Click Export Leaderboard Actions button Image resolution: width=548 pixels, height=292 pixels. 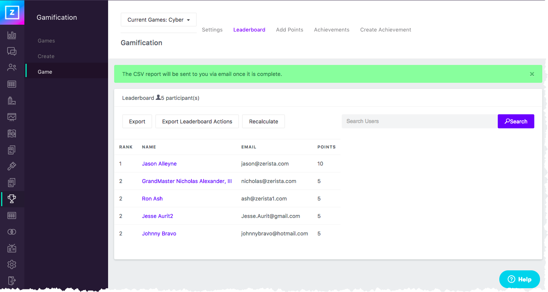[197, 122]
